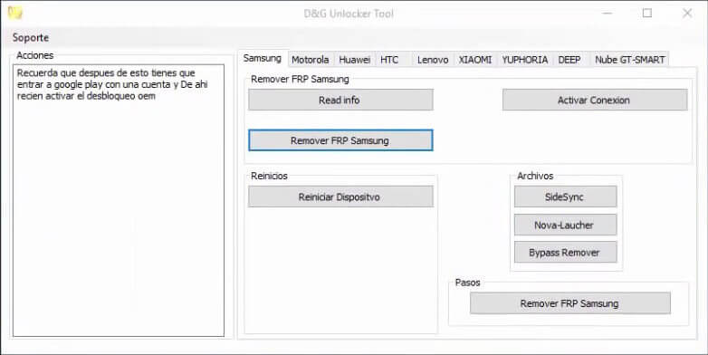Click the Nova-Laucher button

coord(565,225)
